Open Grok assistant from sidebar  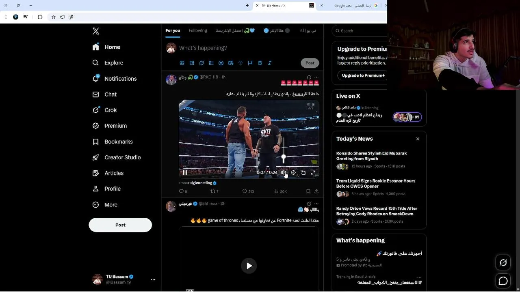[x=105, y=110]
